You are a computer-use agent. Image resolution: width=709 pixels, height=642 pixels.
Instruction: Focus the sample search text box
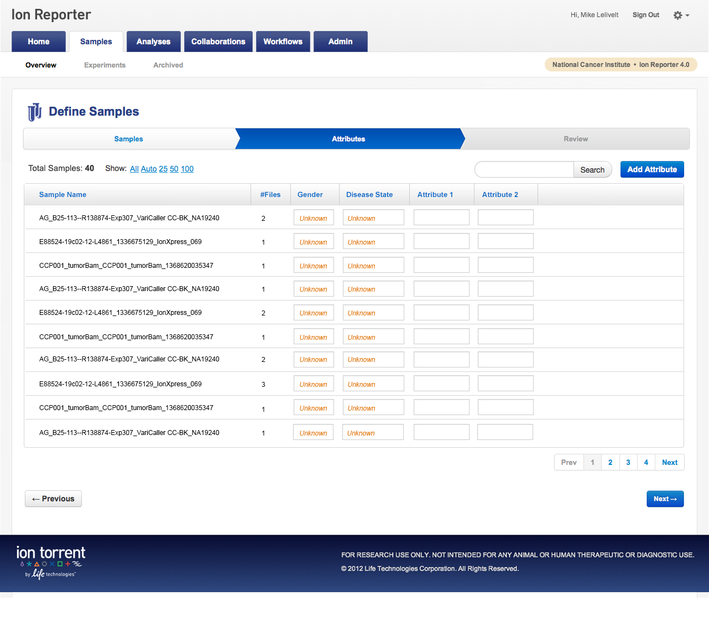[524, 169]
